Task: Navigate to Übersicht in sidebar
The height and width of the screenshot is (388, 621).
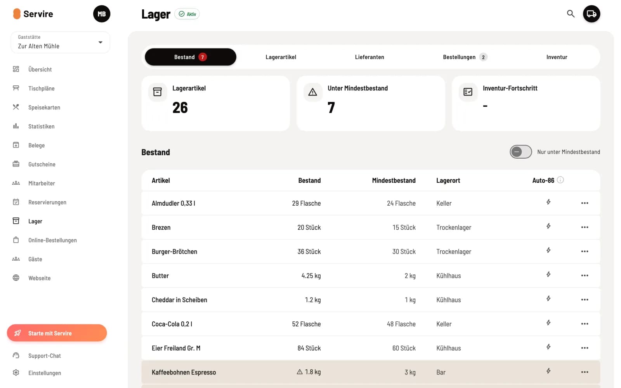Action: (x=40, y=69)
